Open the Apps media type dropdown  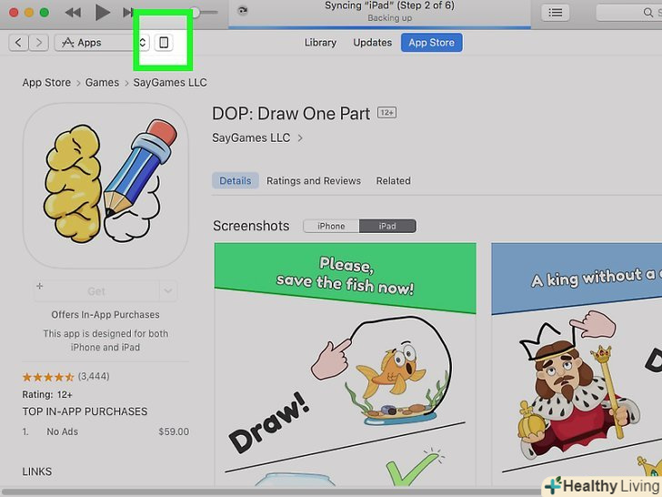point(101,43)
